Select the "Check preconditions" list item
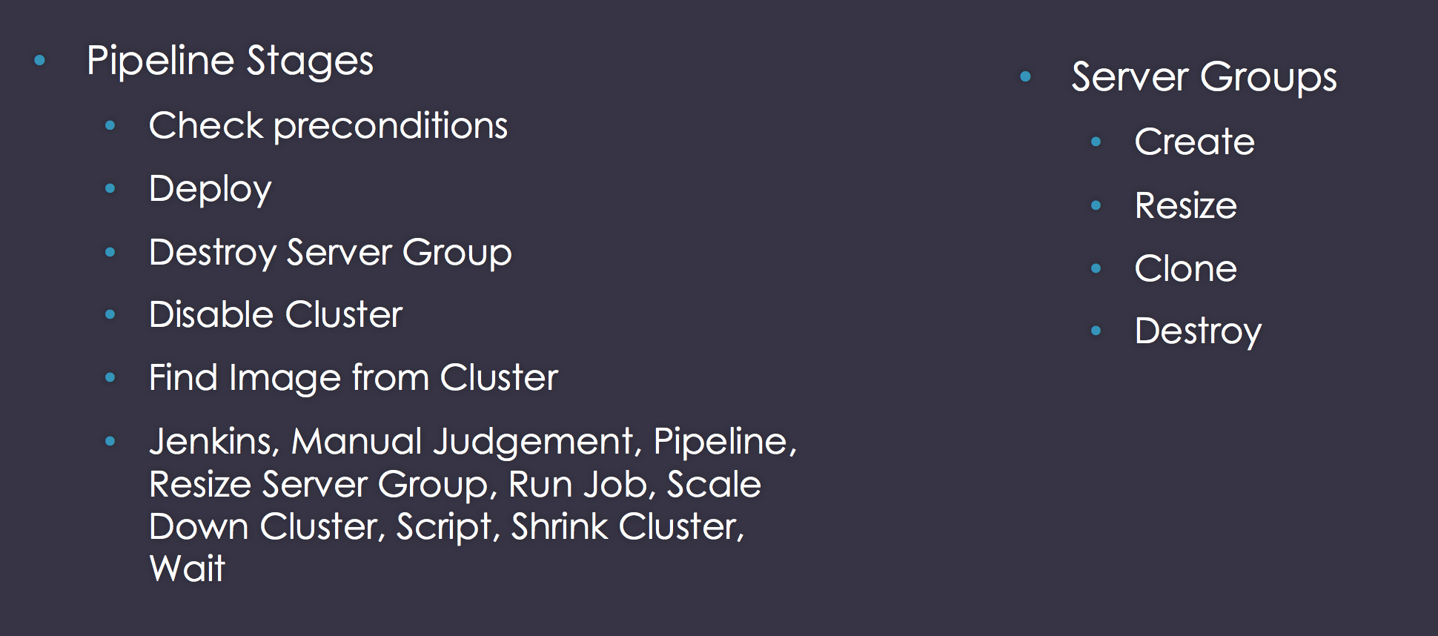The image size is (1438, 636). click(x=328, y=125)
